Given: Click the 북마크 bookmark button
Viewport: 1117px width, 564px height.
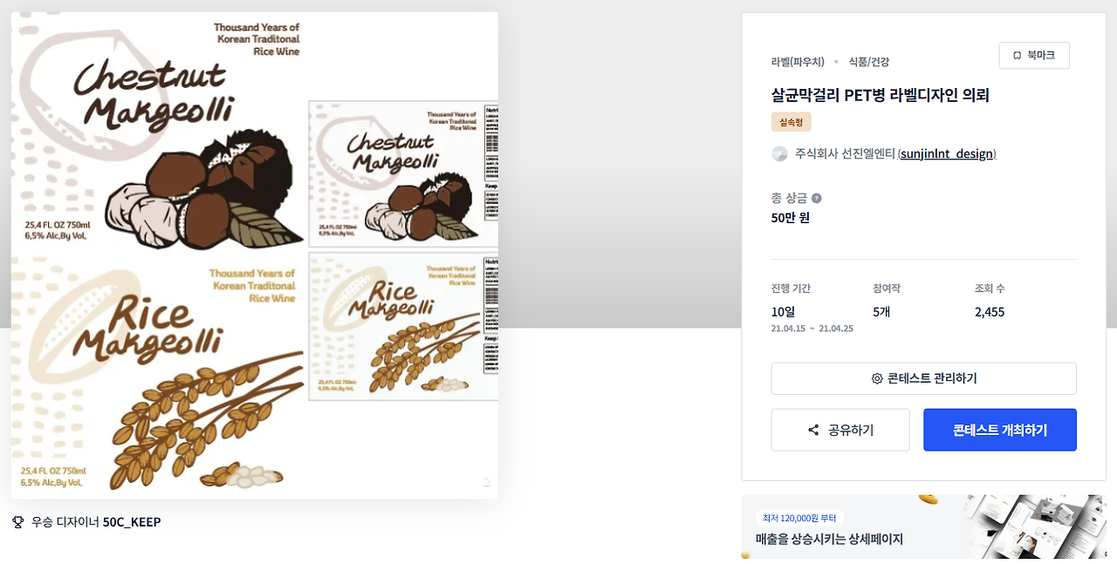Looking at the screenshot, I should pyautogui.click(x=1034, y=55).
